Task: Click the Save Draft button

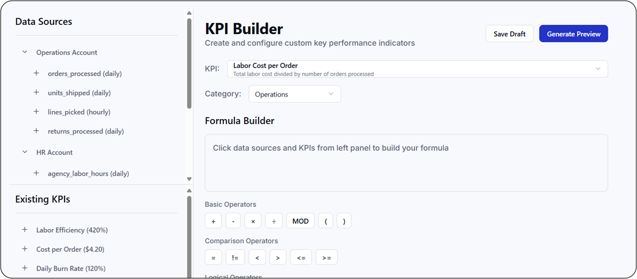Action: point(509,34)
